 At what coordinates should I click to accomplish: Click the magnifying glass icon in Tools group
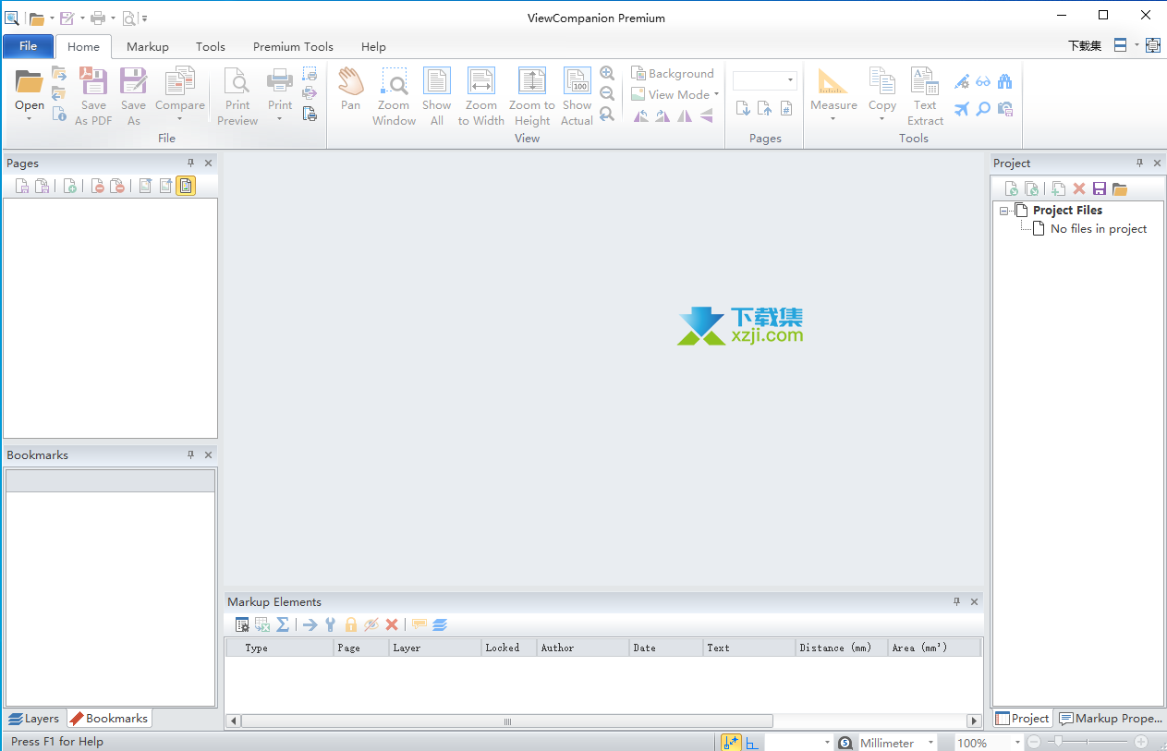[x=983, y=109]
